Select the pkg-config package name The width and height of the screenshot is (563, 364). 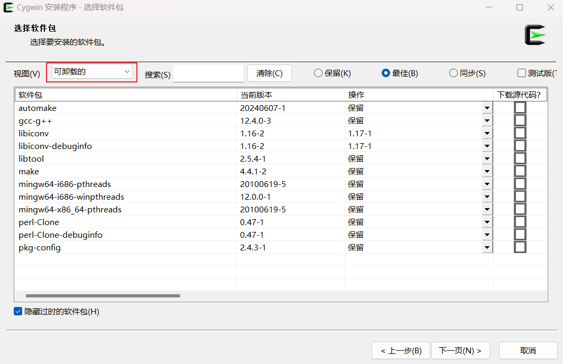(x=40, y=248)
